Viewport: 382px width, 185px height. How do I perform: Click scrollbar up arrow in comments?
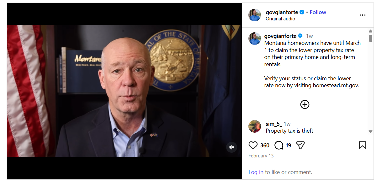tap(370, 31)
